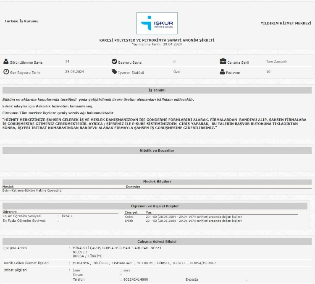This screenshot has width=315, height=284.
Task: Click the İş Tanımı section header
Action: (x=157, y=90)
